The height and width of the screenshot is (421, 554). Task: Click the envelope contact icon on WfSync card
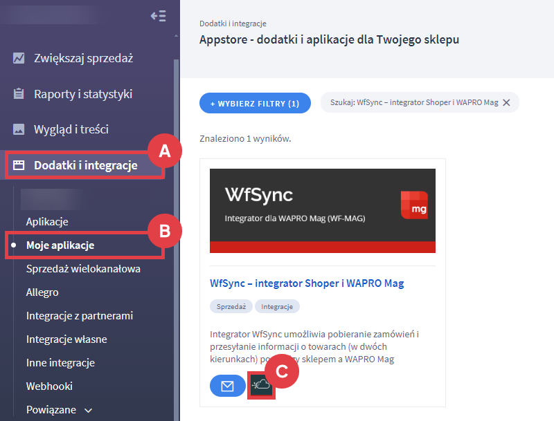tap(228, 386)
